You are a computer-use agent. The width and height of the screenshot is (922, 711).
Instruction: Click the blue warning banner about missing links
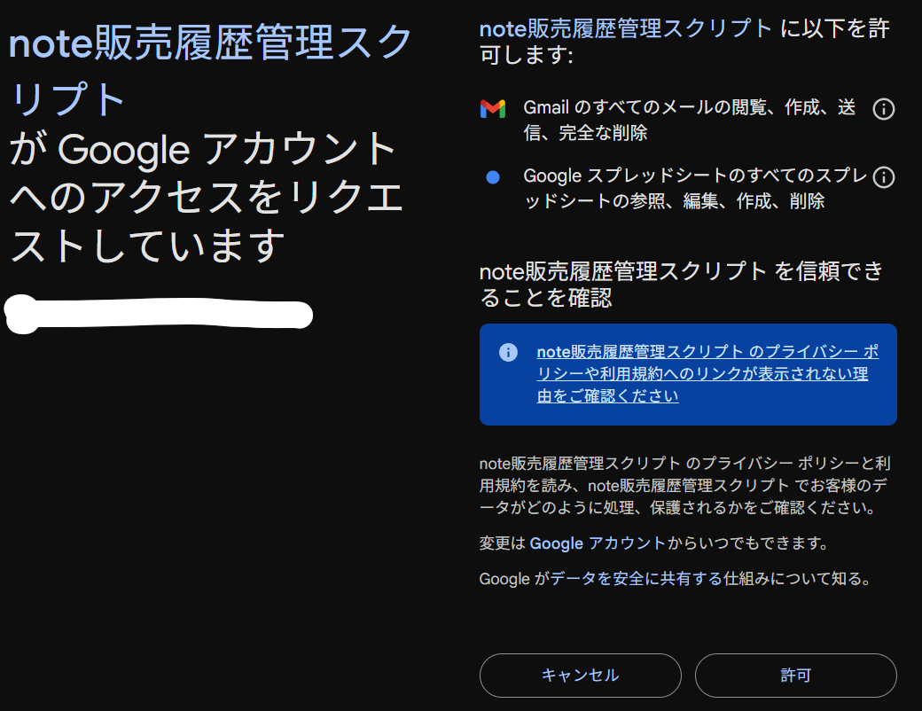pos(687,374)
